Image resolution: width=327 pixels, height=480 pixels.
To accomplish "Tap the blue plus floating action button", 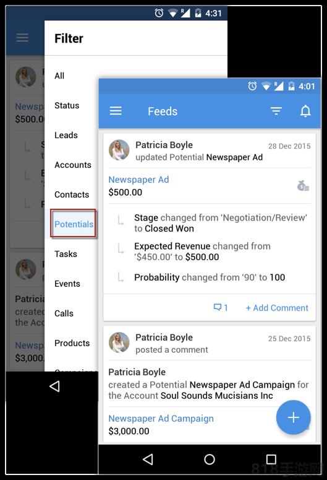I will [x=293, y=417].
